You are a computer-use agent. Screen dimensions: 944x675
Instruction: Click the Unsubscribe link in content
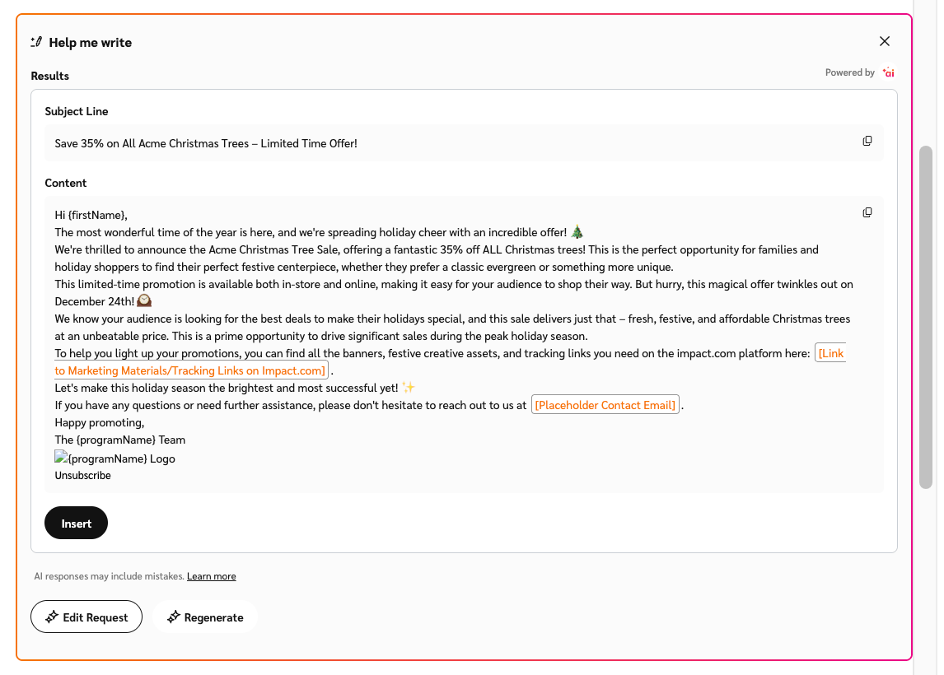82,476
